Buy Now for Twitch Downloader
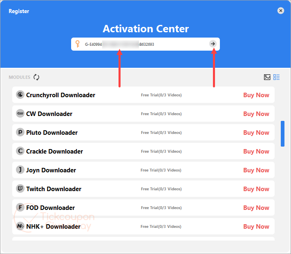 point(256,189)
